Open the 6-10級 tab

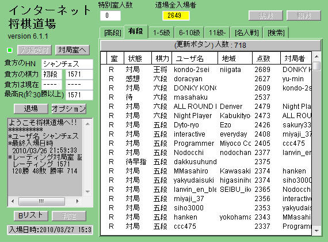(189, 33)
